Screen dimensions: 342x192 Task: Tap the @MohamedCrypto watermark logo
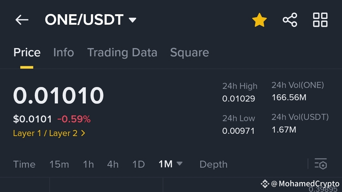pos(265,184)
